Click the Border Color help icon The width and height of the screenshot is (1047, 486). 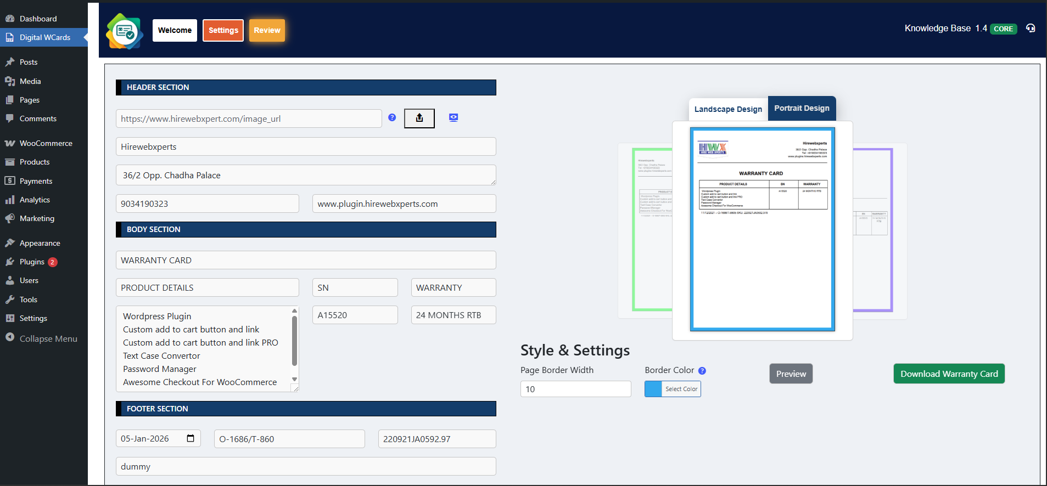pyautogui.click(x=702, y=371)
